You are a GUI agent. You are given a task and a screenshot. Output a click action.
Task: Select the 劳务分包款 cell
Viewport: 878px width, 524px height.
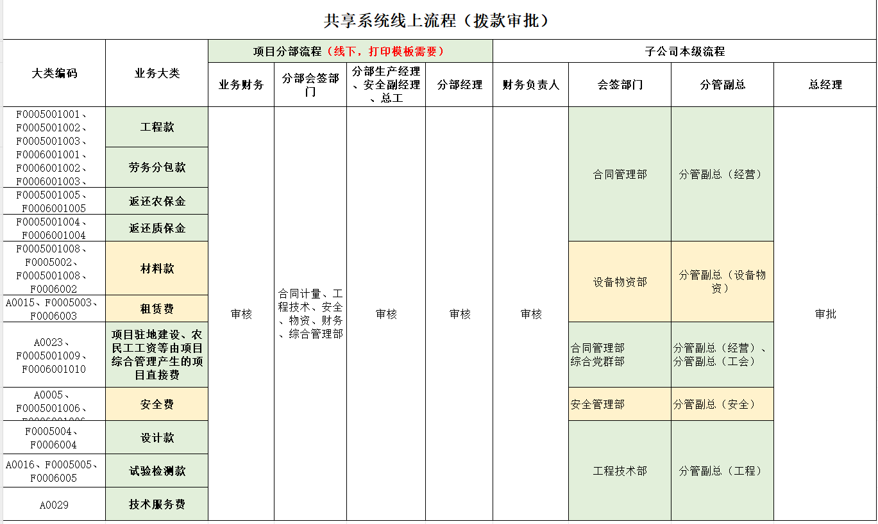coord(157,167)
